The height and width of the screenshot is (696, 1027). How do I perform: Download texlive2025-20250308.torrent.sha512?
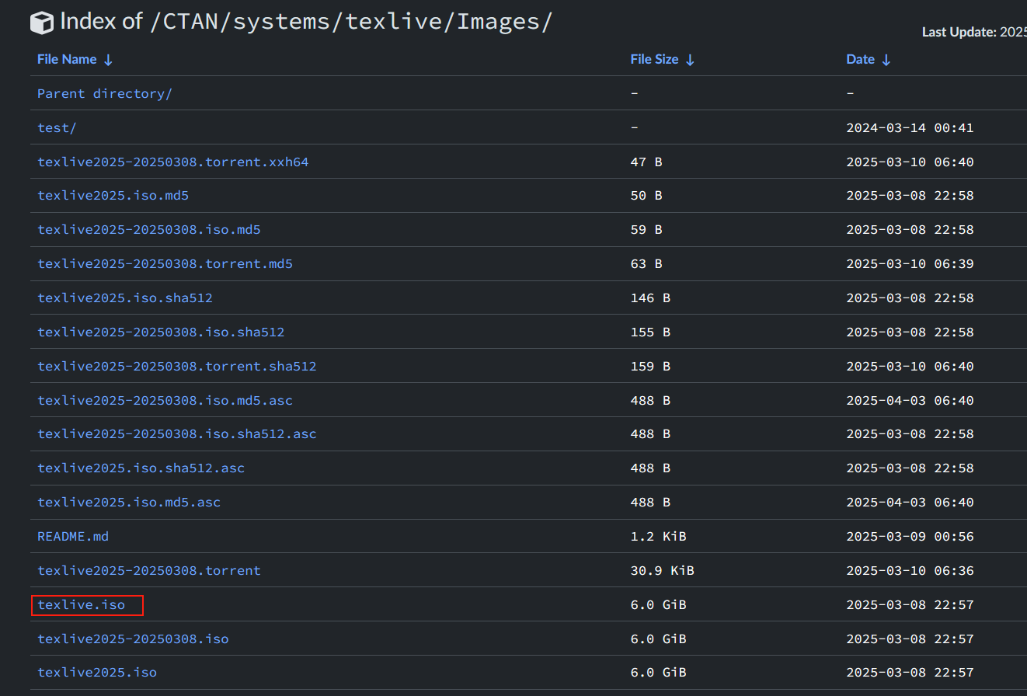point(177,366)
